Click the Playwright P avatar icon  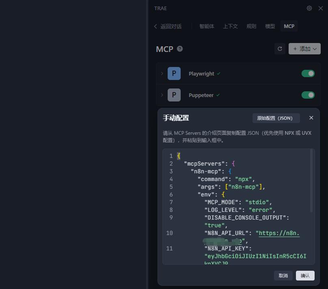coord(174,73)
